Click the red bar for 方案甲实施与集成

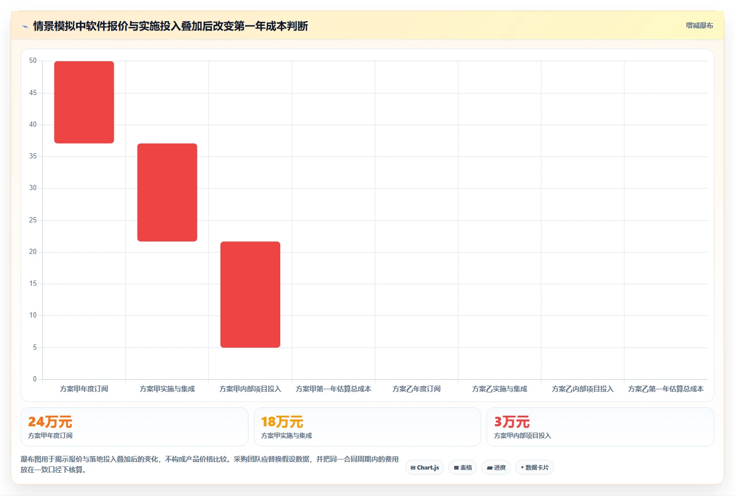(x=167, y=192)
